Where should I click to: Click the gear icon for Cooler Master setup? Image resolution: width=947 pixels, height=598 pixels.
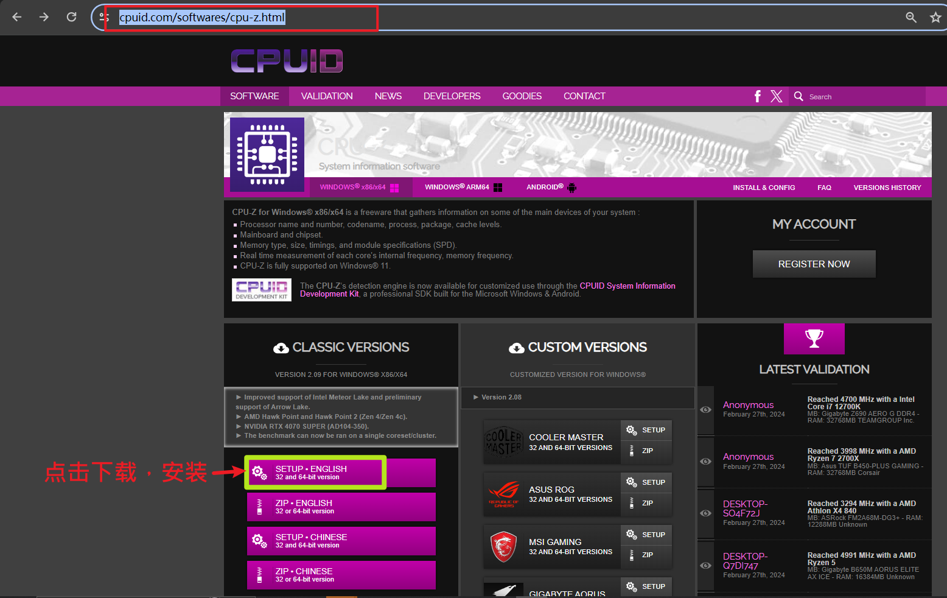[x=631, y=430]
